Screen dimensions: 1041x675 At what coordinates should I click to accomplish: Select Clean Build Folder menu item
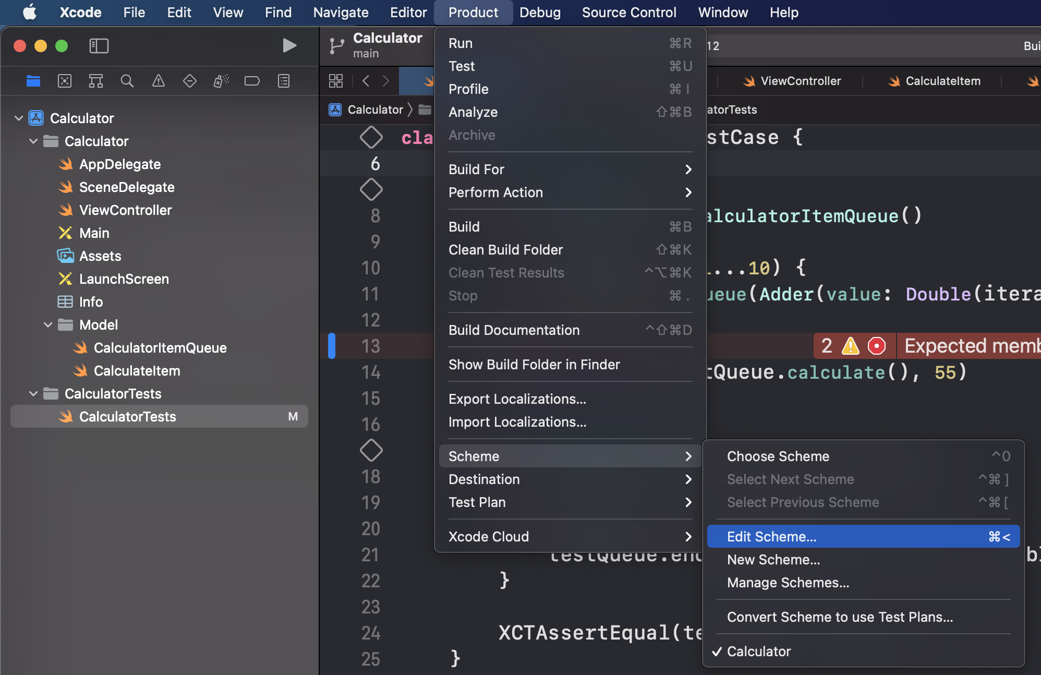tap(570, 250)
